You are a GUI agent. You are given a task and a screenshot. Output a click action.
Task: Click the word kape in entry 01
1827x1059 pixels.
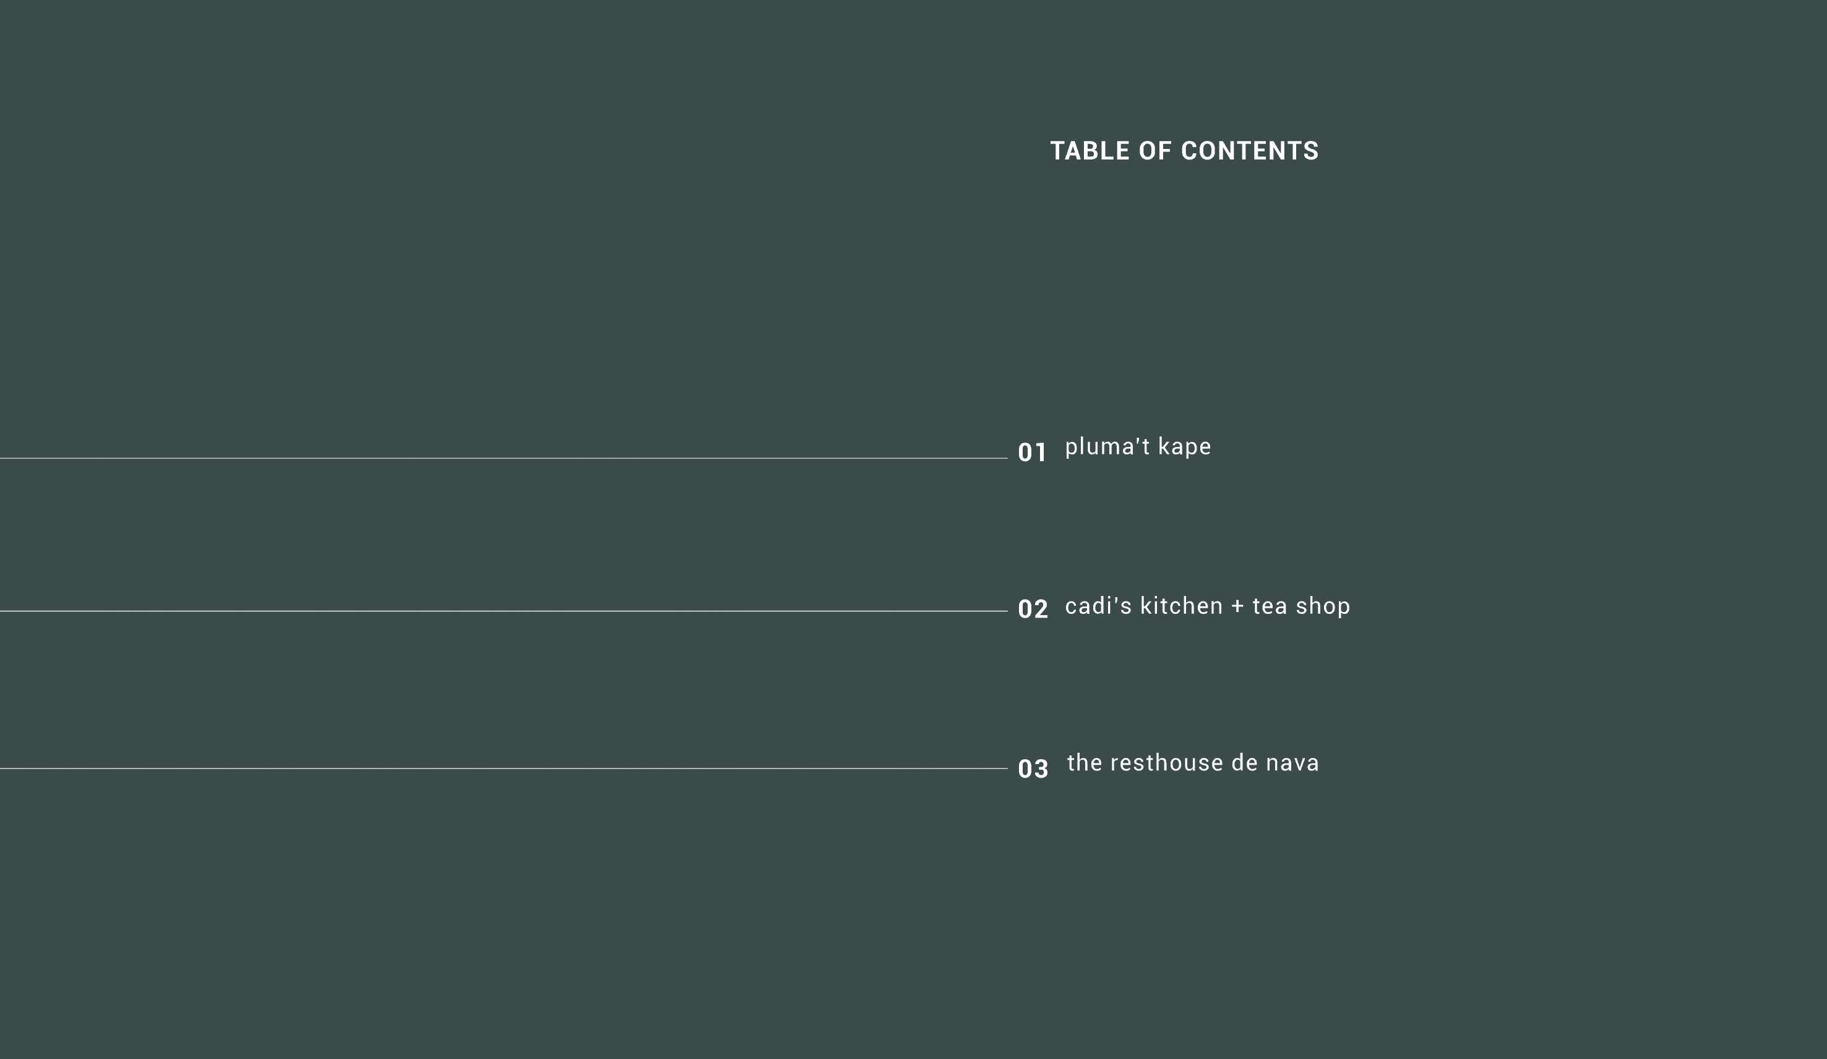1184,447
